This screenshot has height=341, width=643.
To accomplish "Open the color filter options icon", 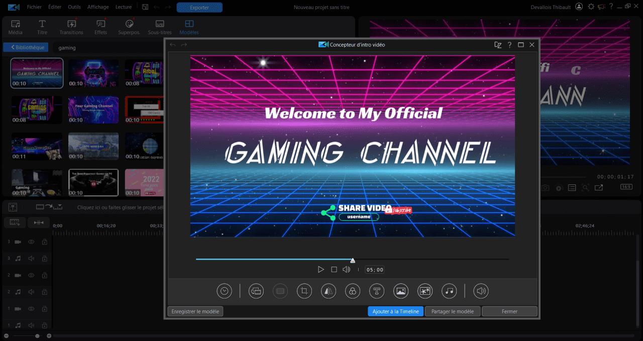I will [352, 291].
